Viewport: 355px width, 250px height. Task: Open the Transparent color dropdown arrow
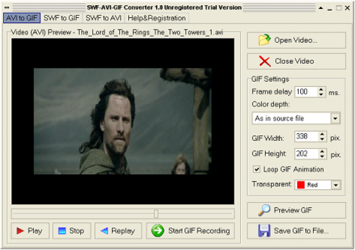coord(336,185)
